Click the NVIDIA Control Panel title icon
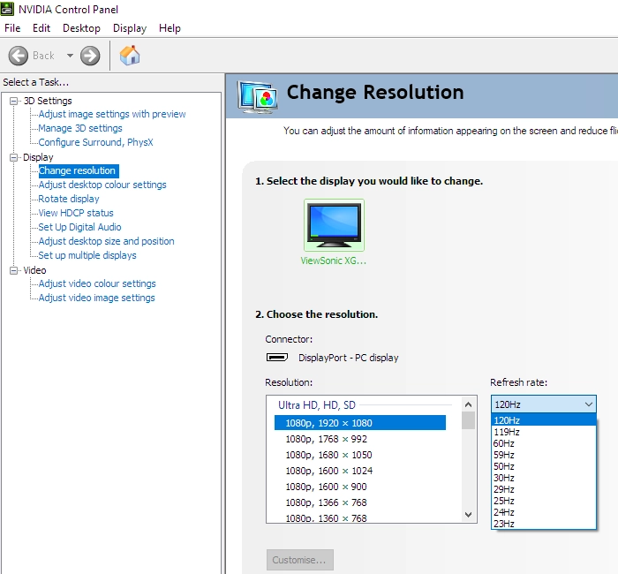The height and width of the screenshot is (574, 618). (7, 9)
